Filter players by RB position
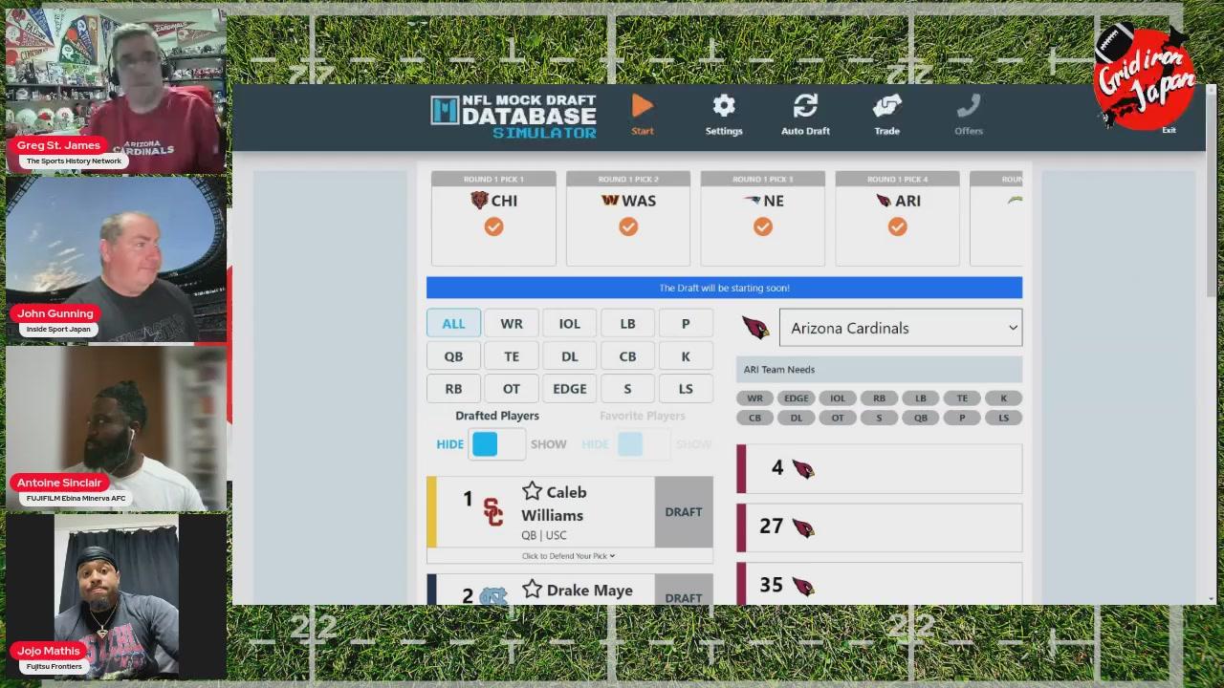Image resolution: width=1224 pixels, height=688 pixels. (453, 389)
